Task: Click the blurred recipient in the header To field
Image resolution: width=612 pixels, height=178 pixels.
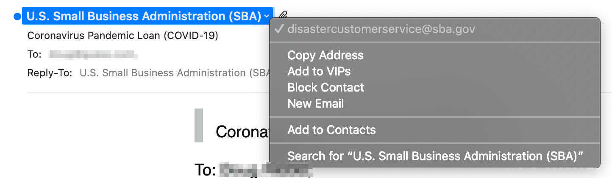Action: coord(93,54)
